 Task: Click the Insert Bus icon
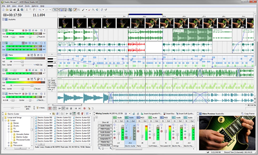164,113
